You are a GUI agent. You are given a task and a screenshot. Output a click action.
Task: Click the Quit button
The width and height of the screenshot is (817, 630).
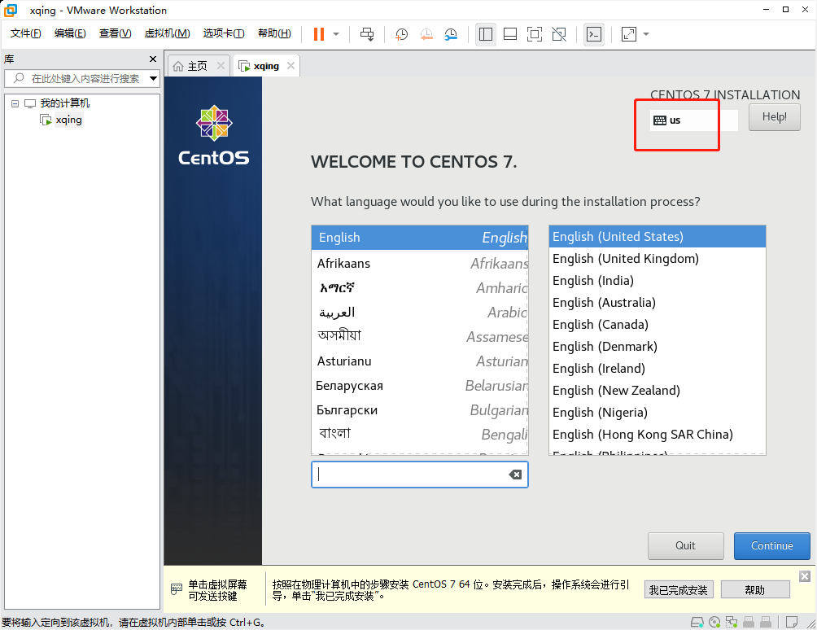tap(685, 545)
